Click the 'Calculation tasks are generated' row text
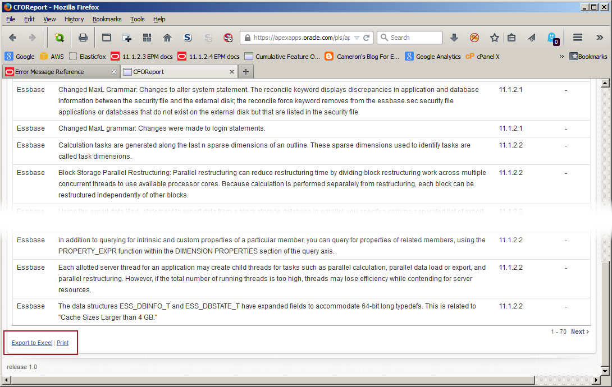Screen dimensions: 612x387 (264, 151)
